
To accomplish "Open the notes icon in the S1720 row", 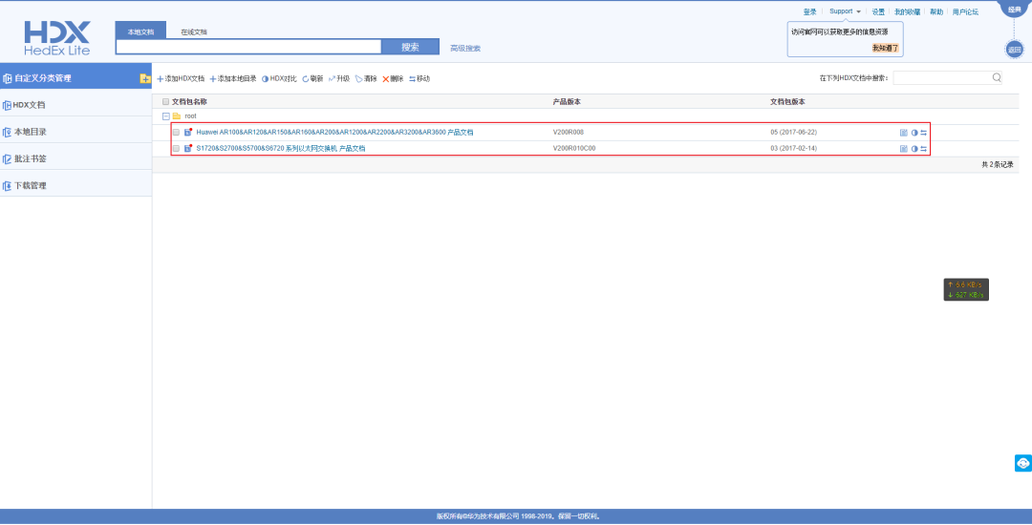I will click(x=904, y=149).
